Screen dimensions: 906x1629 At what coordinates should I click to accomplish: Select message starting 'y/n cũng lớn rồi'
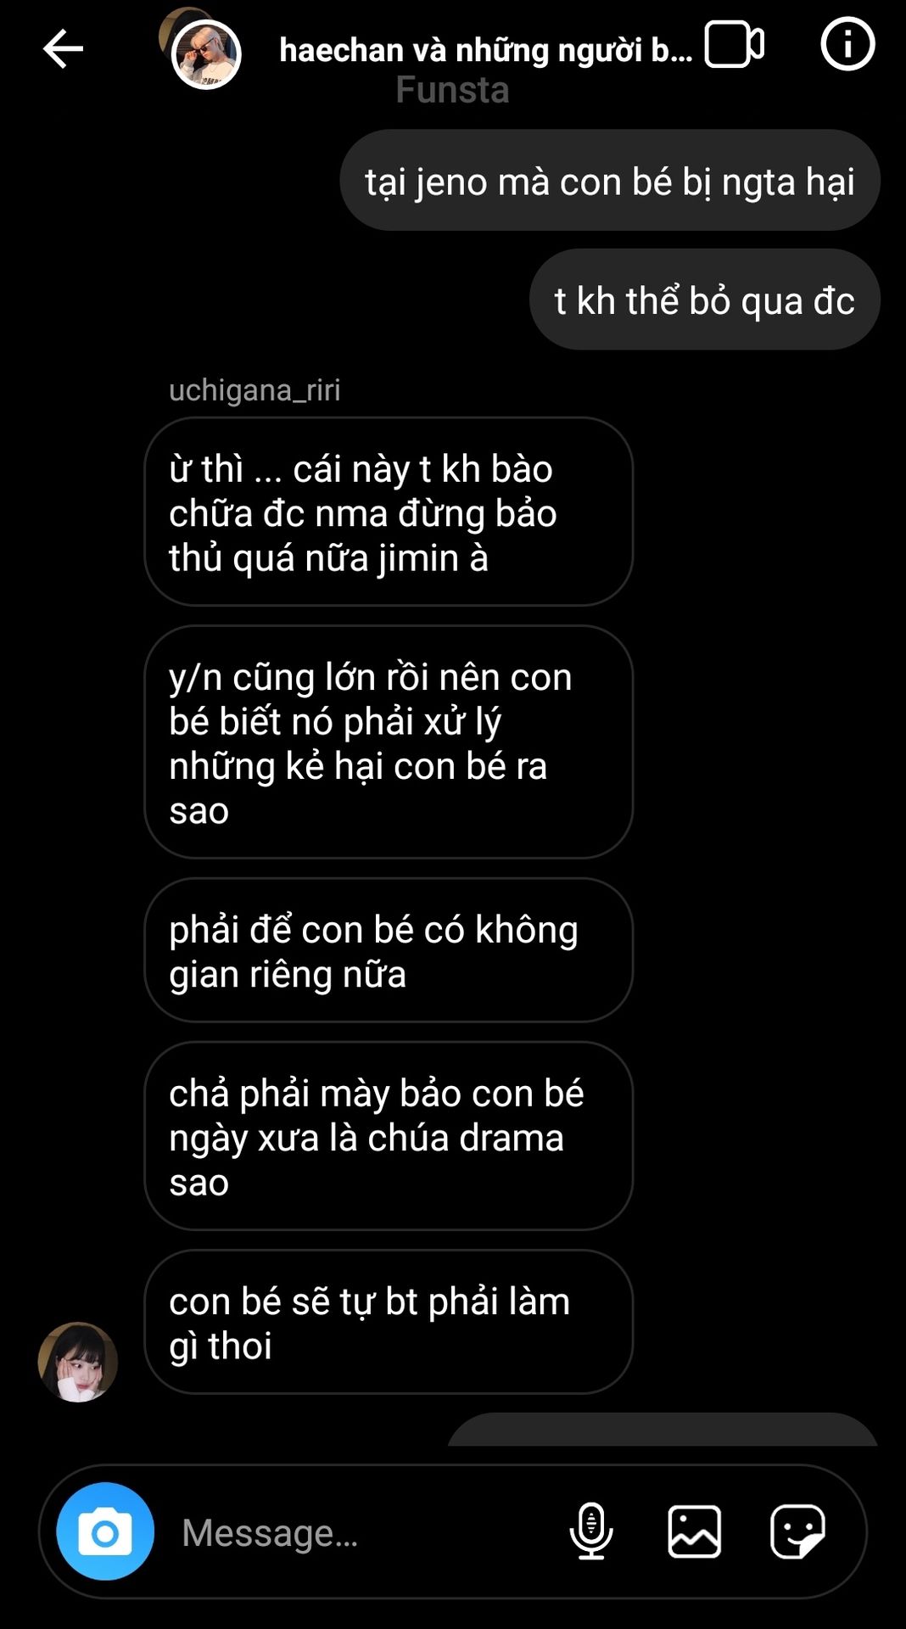coord(389,742)
